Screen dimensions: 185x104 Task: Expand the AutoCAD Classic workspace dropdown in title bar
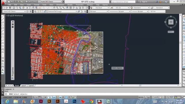click(x=62, y=2)
